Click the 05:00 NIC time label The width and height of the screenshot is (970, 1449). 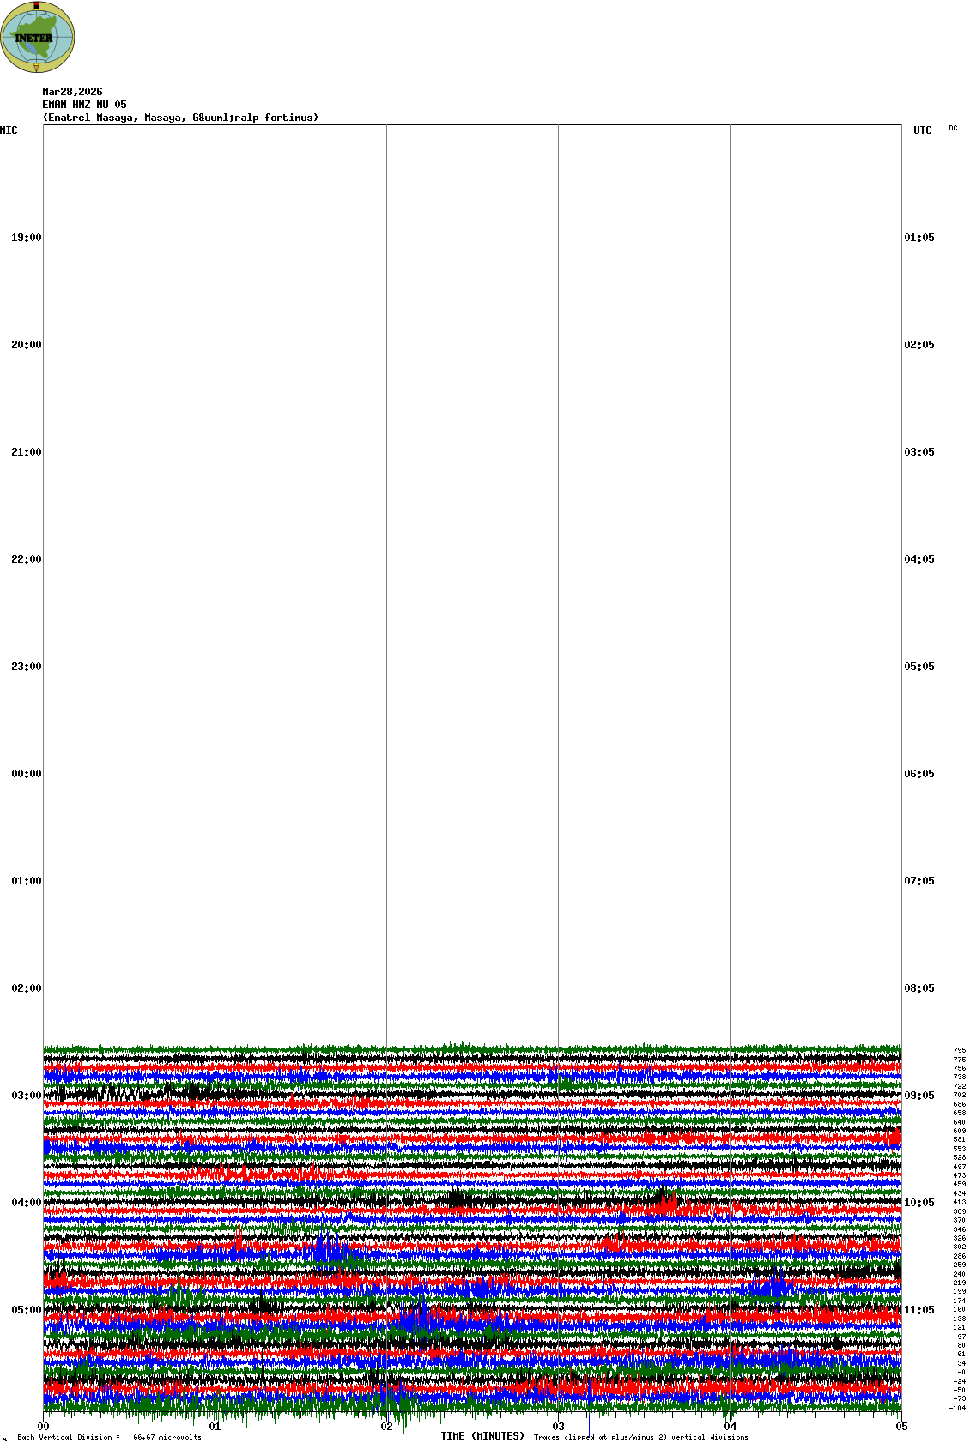26,1310
